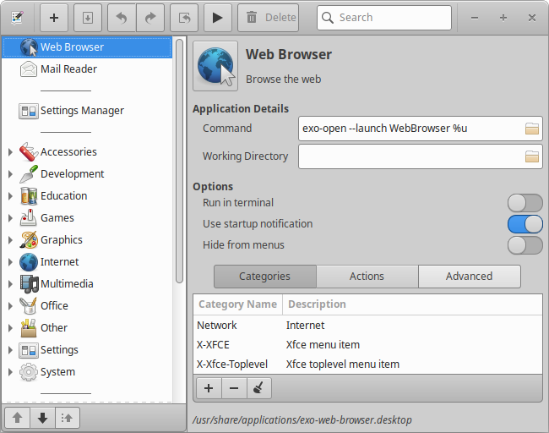Expand the System category

(10, 372)
